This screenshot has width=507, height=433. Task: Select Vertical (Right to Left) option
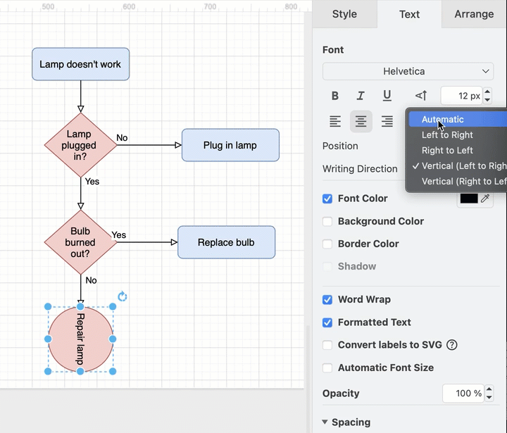pos(458,182)
